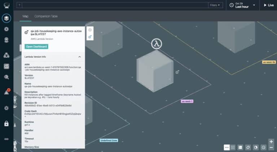The width and height of the screenshot is (277, 152).
Task: Click the Open Dashboard button
Action: pos(36,47)
